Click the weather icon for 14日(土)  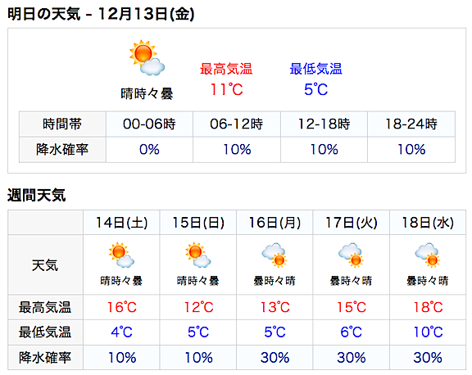tap(121, 255)
